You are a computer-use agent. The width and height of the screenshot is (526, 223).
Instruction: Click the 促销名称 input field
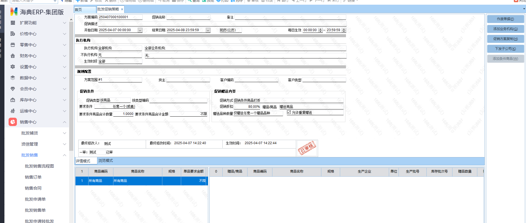click(188, 17)
